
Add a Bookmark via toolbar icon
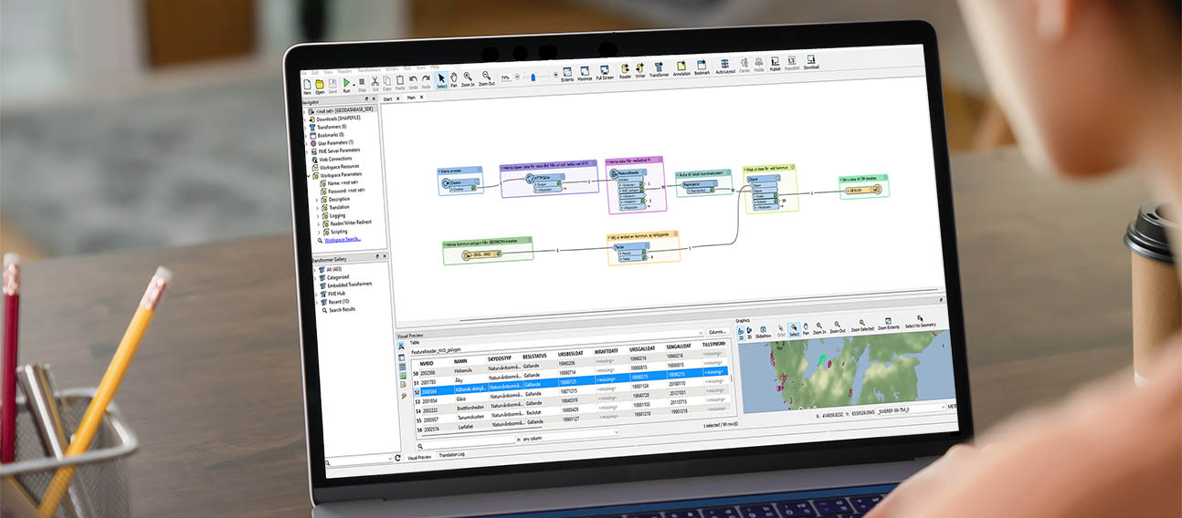pyautogui.click(x=702, y=67)
